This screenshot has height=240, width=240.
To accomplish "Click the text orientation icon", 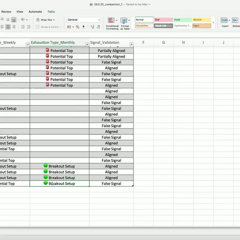I will click(23, 20).
